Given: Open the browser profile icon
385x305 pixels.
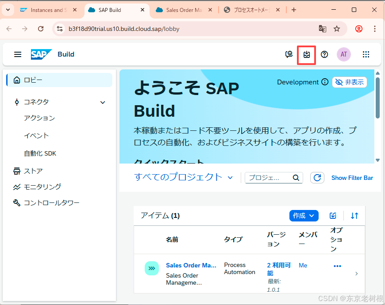Looking at the screenshot, I should click(x=359, y=29).
